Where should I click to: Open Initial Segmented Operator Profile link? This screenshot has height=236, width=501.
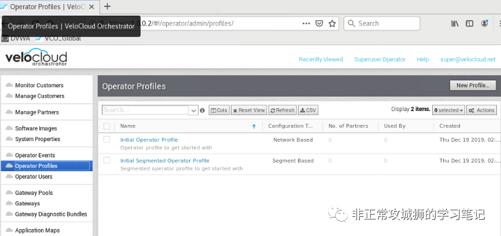click(x=165, y=161)
